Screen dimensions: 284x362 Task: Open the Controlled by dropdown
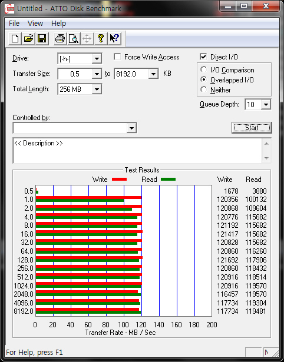pos(131,128)
